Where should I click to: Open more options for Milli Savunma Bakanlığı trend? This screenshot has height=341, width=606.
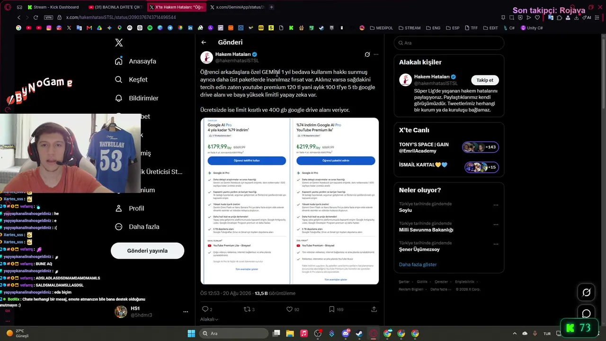[x=496, y=224]
